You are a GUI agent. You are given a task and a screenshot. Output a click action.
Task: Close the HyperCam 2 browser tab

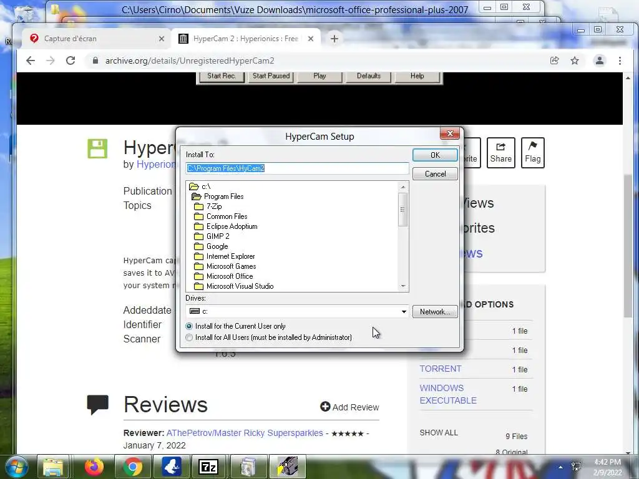click(x=311, y=39)
